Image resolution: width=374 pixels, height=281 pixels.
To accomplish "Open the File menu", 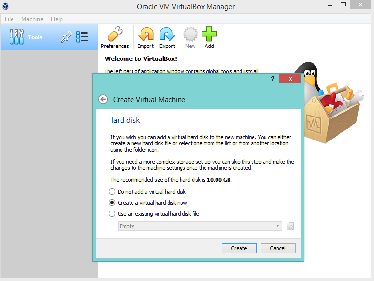I will [x=9, y=19].
